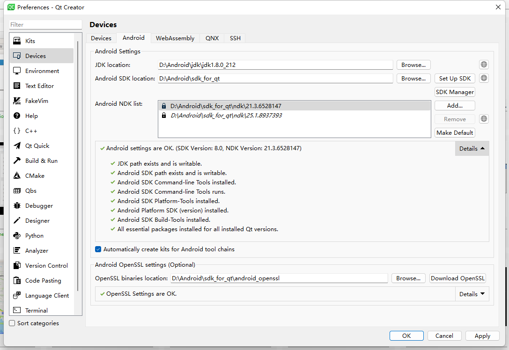
Task: Click the Android SDK location field
Action: pyautogui.click(x=275, y=79)
